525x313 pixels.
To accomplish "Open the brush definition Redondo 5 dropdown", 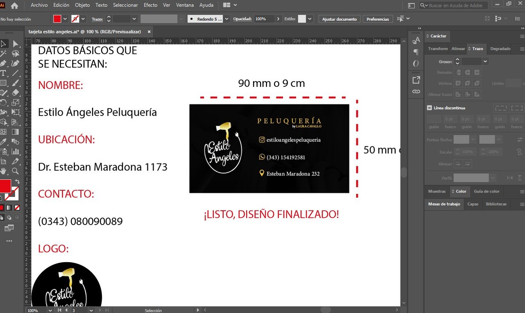I will tap(227, 19).
